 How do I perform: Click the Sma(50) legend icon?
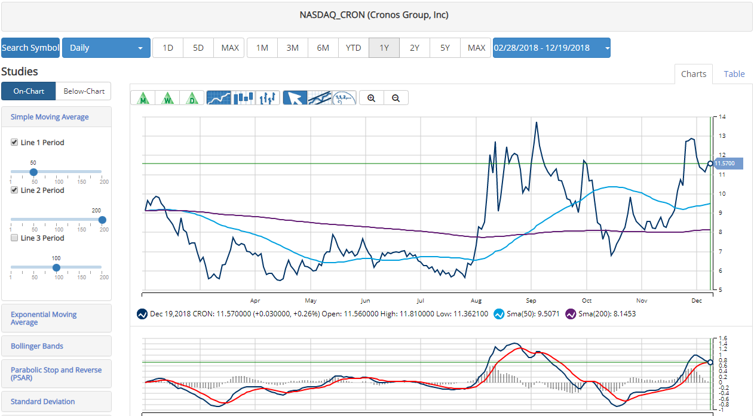pyautogui.click(x=499, y=313)
